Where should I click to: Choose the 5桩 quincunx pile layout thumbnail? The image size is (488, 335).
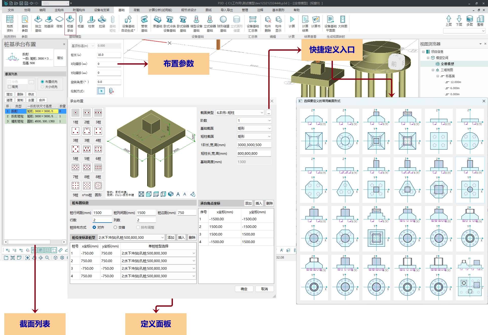[75, 149]
